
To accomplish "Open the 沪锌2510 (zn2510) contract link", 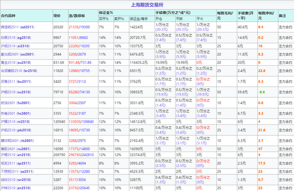I will pyautogui.click(x=16, y=188).
